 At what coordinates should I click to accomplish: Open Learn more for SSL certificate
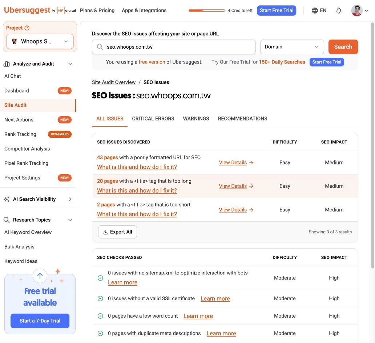click(215, 299)
